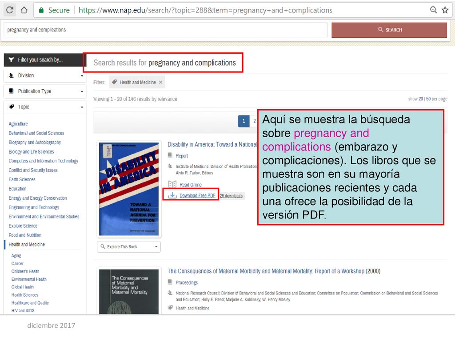The image size is (455, 341).
Task: Open Read Online link
Action: (x=190, y=185)
